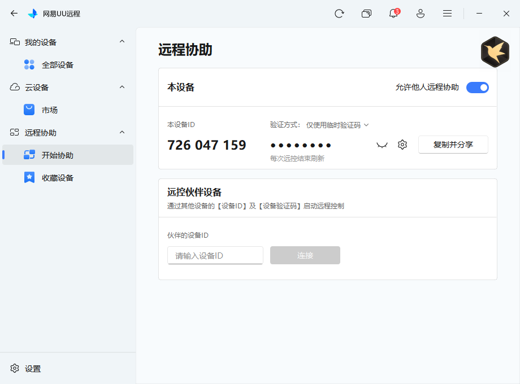Screen dimensions: 520x384
Task: Click the golden bird avatar badge
Action: pos(495,52)
